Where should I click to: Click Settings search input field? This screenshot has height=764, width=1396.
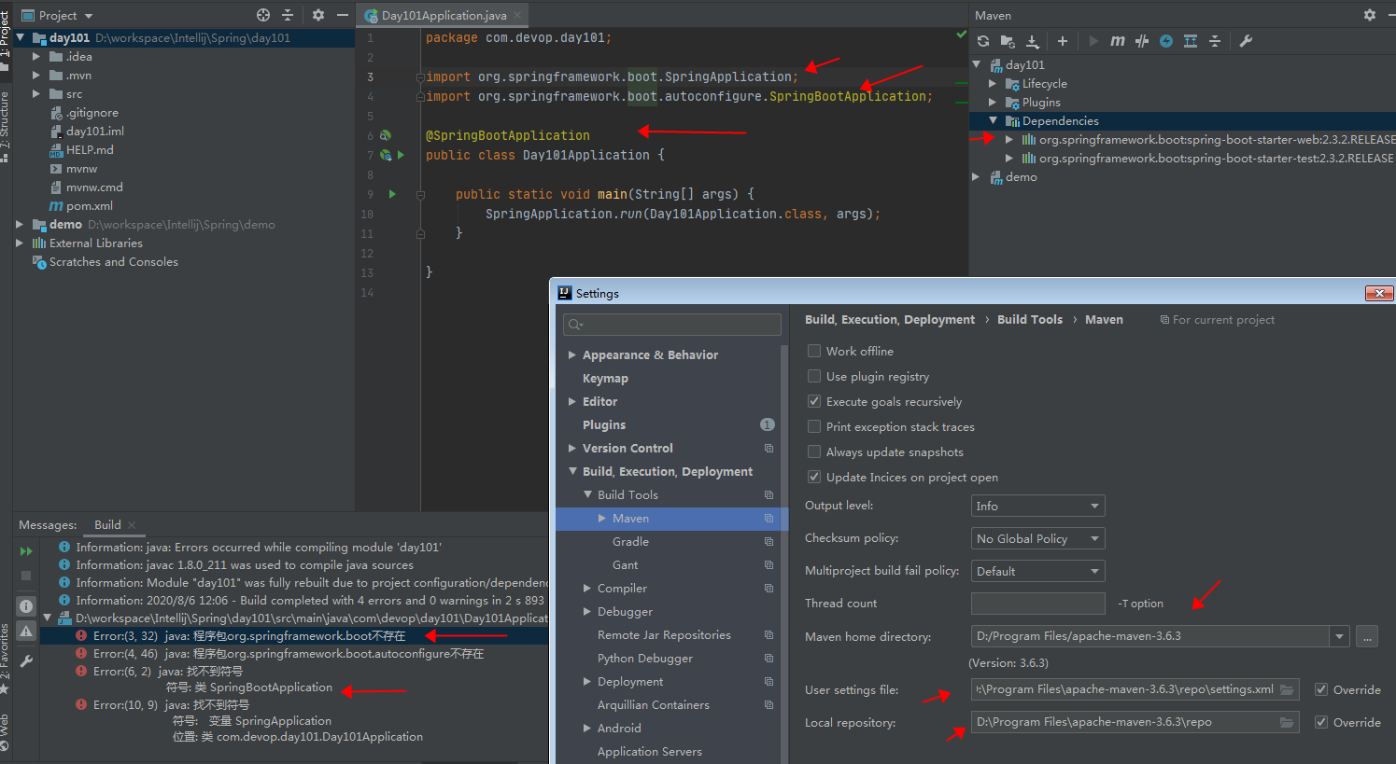click(672, 324)
